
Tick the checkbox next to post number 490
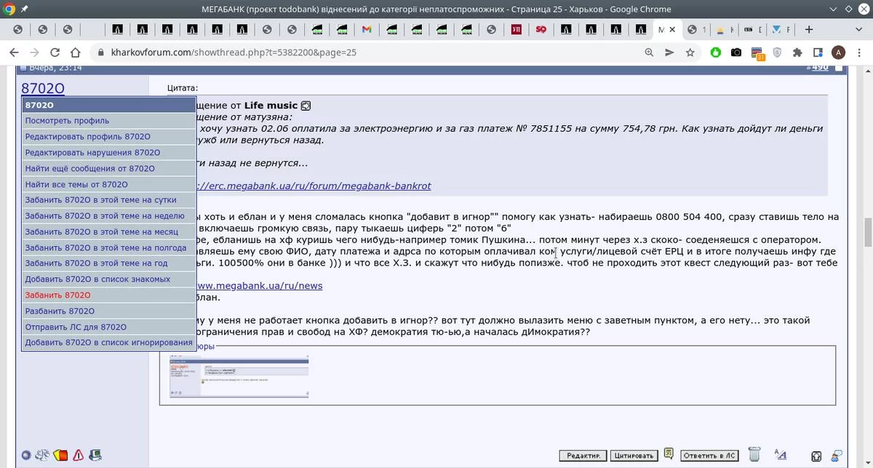pos(839,68)
